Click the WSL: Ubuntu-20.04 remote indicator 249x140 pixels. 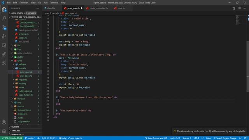point(12,138)
